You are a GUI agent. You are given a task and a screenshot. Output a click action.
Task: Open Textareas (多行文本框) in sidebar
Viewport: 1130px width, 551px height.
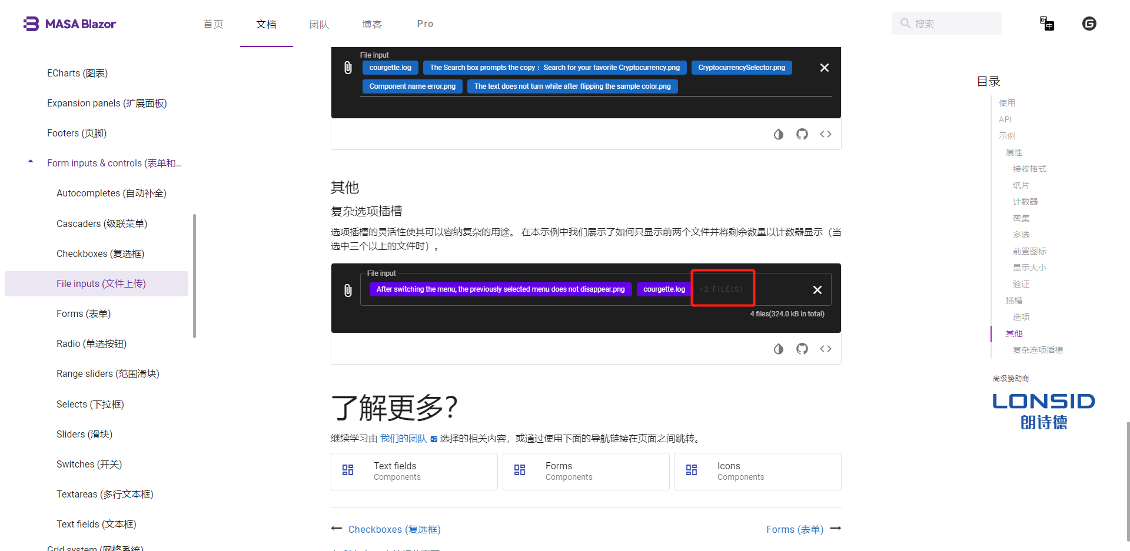click(x=105, y=495)
